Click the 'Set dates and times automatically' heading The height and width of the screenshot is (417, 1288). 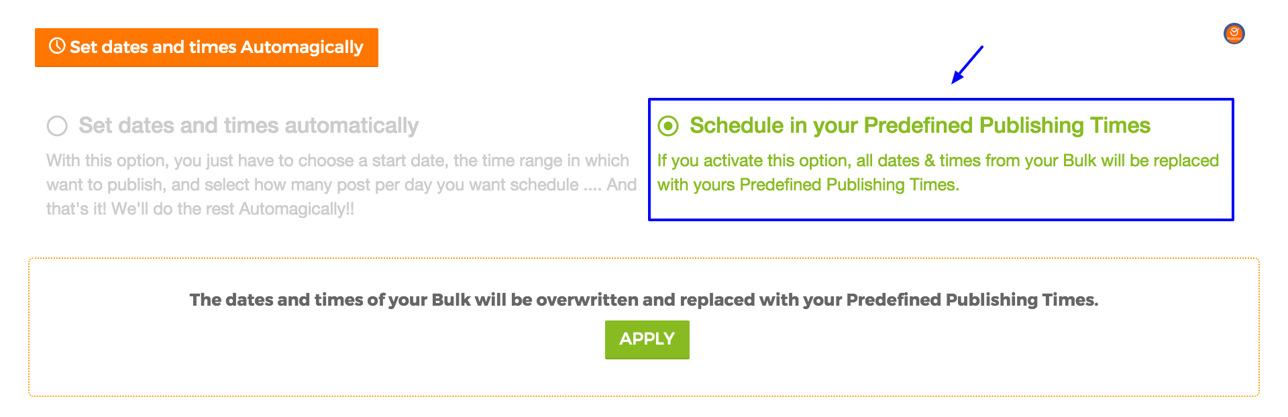[248, 126]
